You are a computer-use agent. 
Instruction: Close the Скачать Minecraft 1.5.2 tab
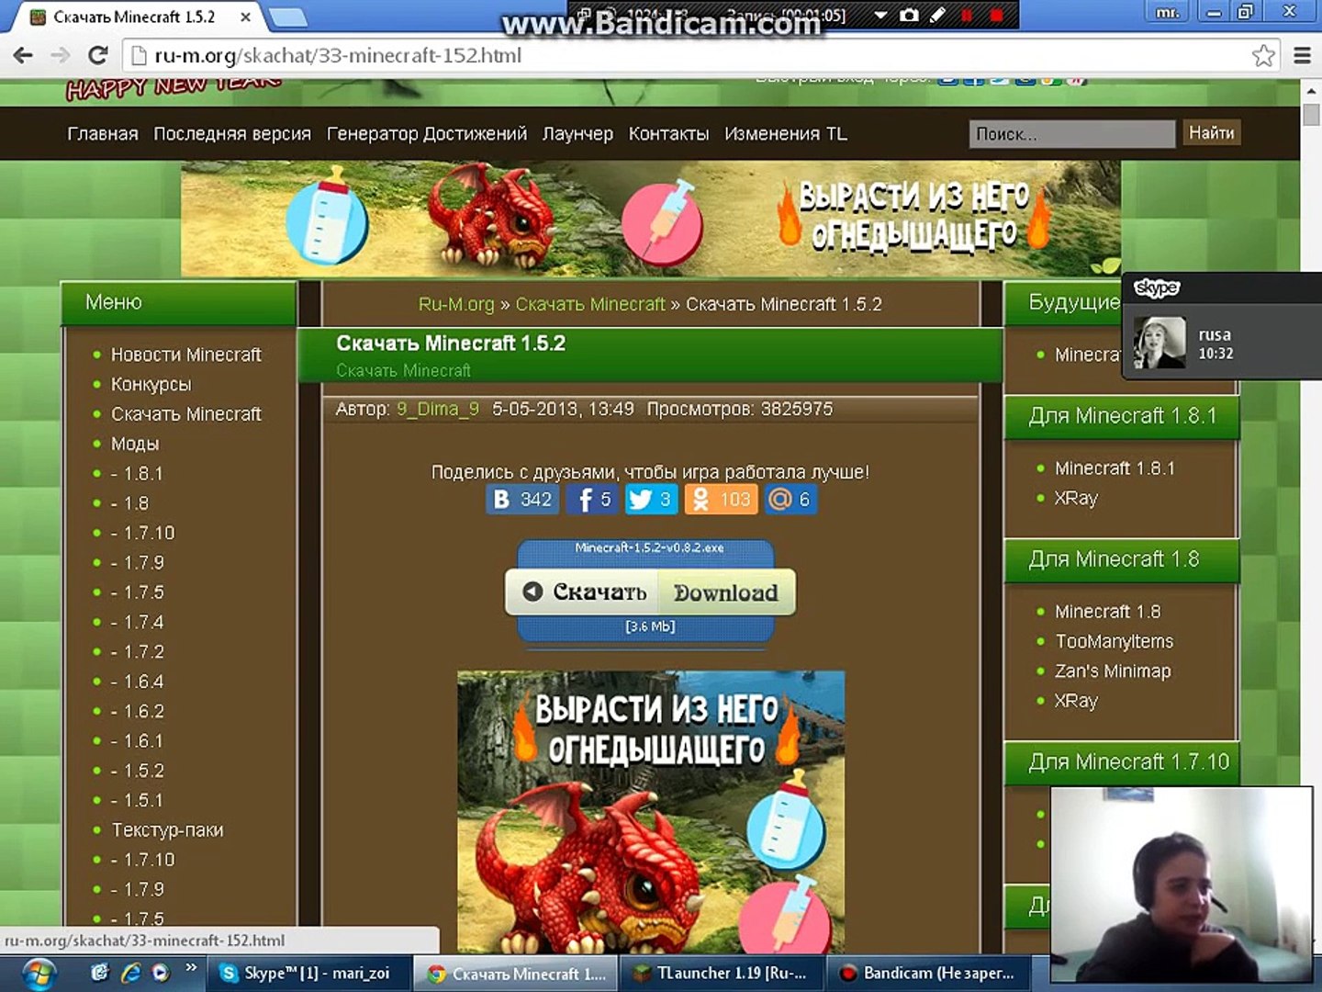tap(245, 17)
